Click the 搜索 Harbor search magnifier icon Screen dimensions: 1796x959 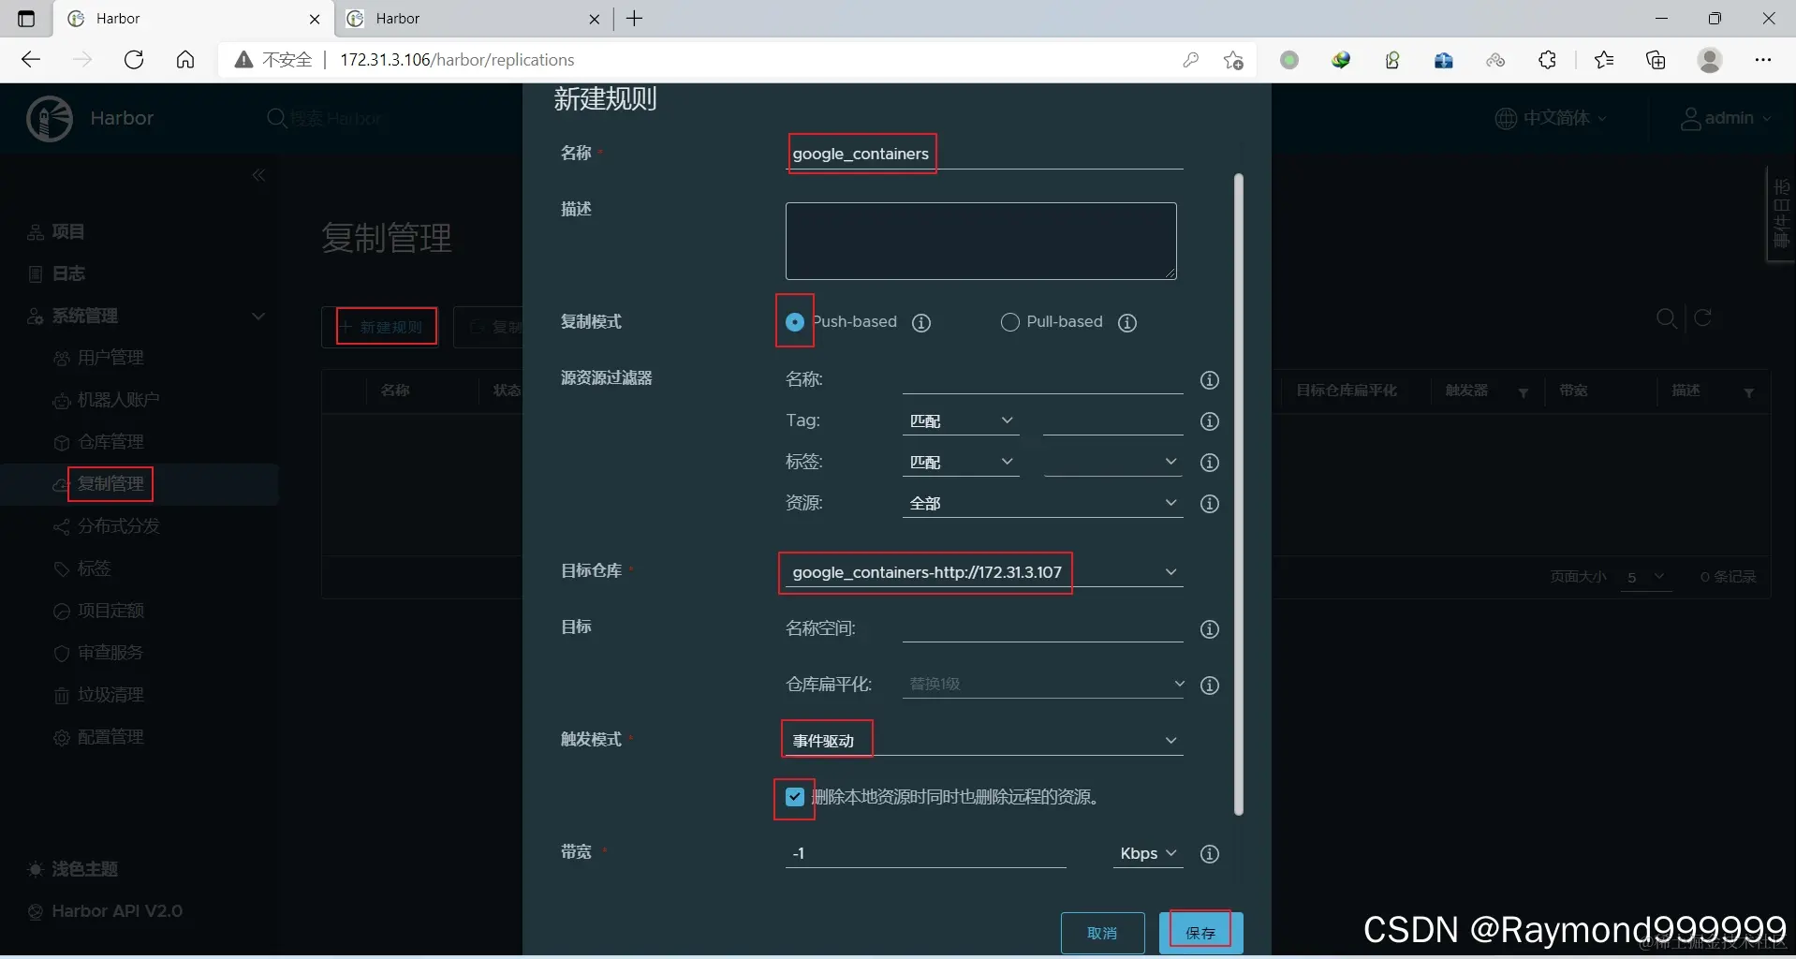pyautogui.click(x=277, y=118)
